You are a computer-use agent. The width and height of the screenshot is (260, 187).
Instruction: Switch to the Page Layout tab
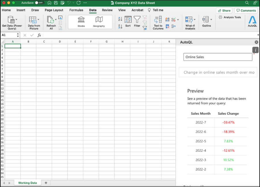(x=54, y=10)
